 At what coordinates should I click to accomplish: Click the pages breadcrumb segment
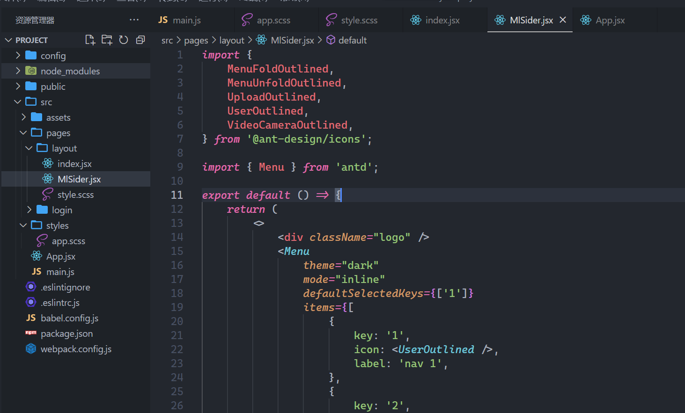(x=196, y=41)
